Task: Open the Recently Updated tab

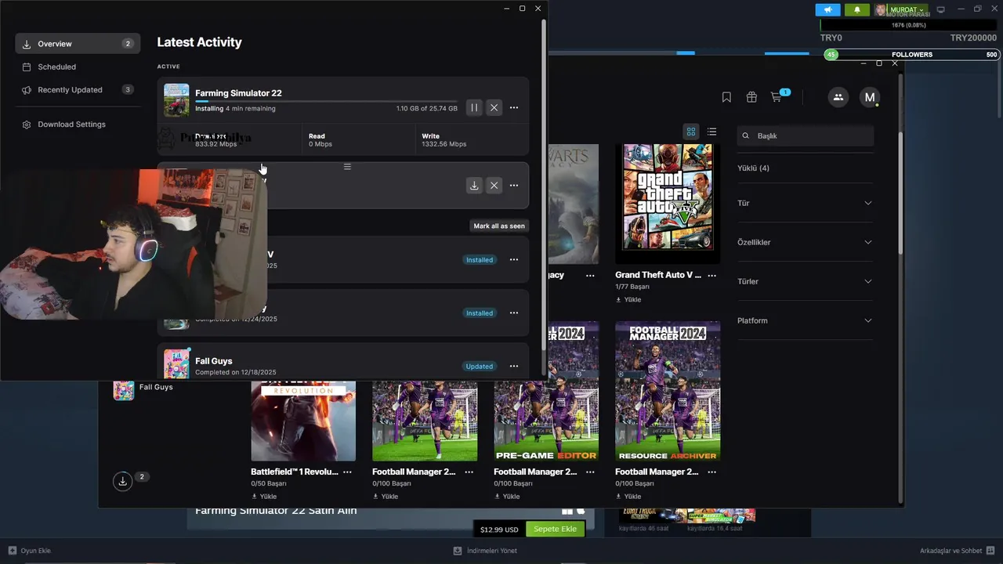Action: 78,89
